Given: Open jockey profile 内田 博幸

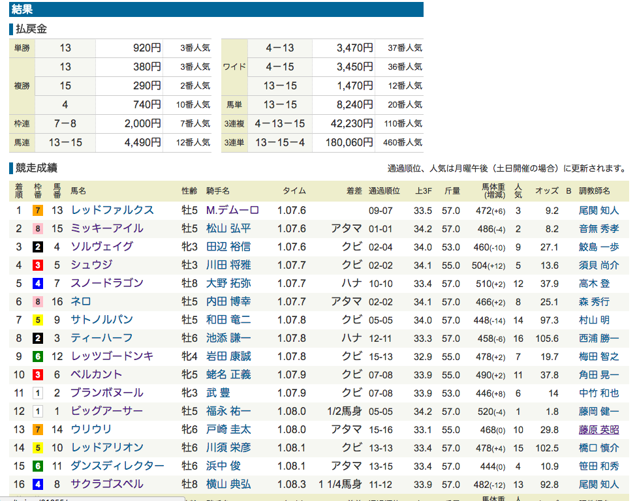Looking at the screenshot, I should click(x=228, y=301).
